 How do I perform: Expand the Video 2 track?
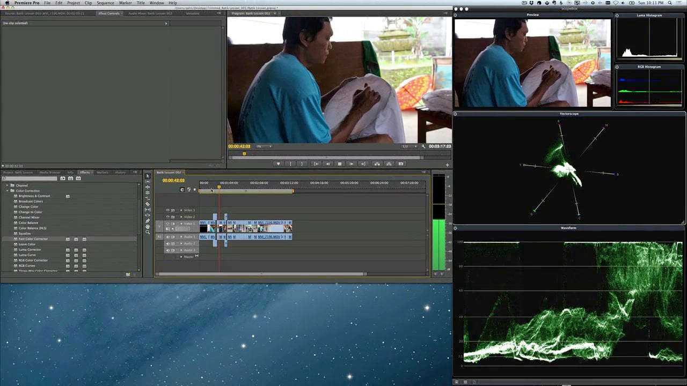[181, 217]
